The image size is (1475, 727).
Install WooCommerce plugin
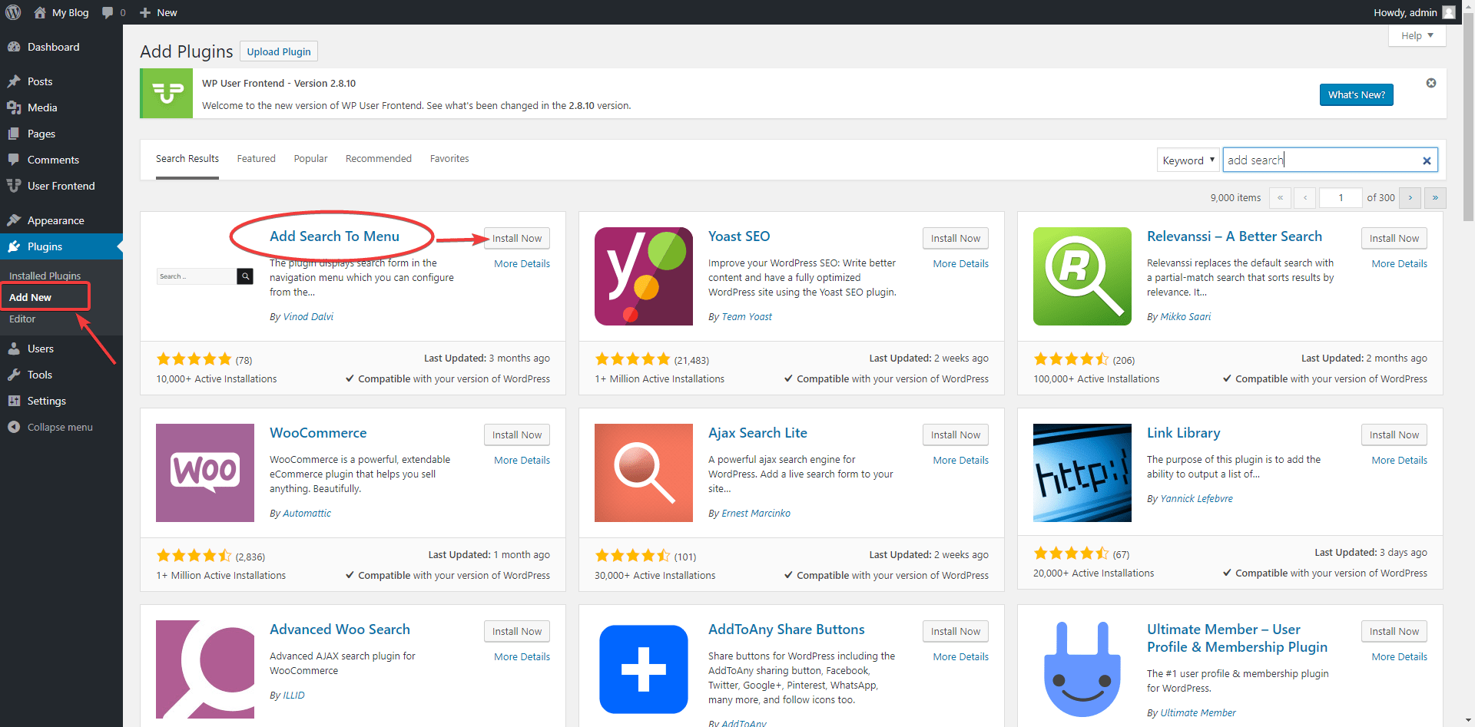tap(517, 435)
